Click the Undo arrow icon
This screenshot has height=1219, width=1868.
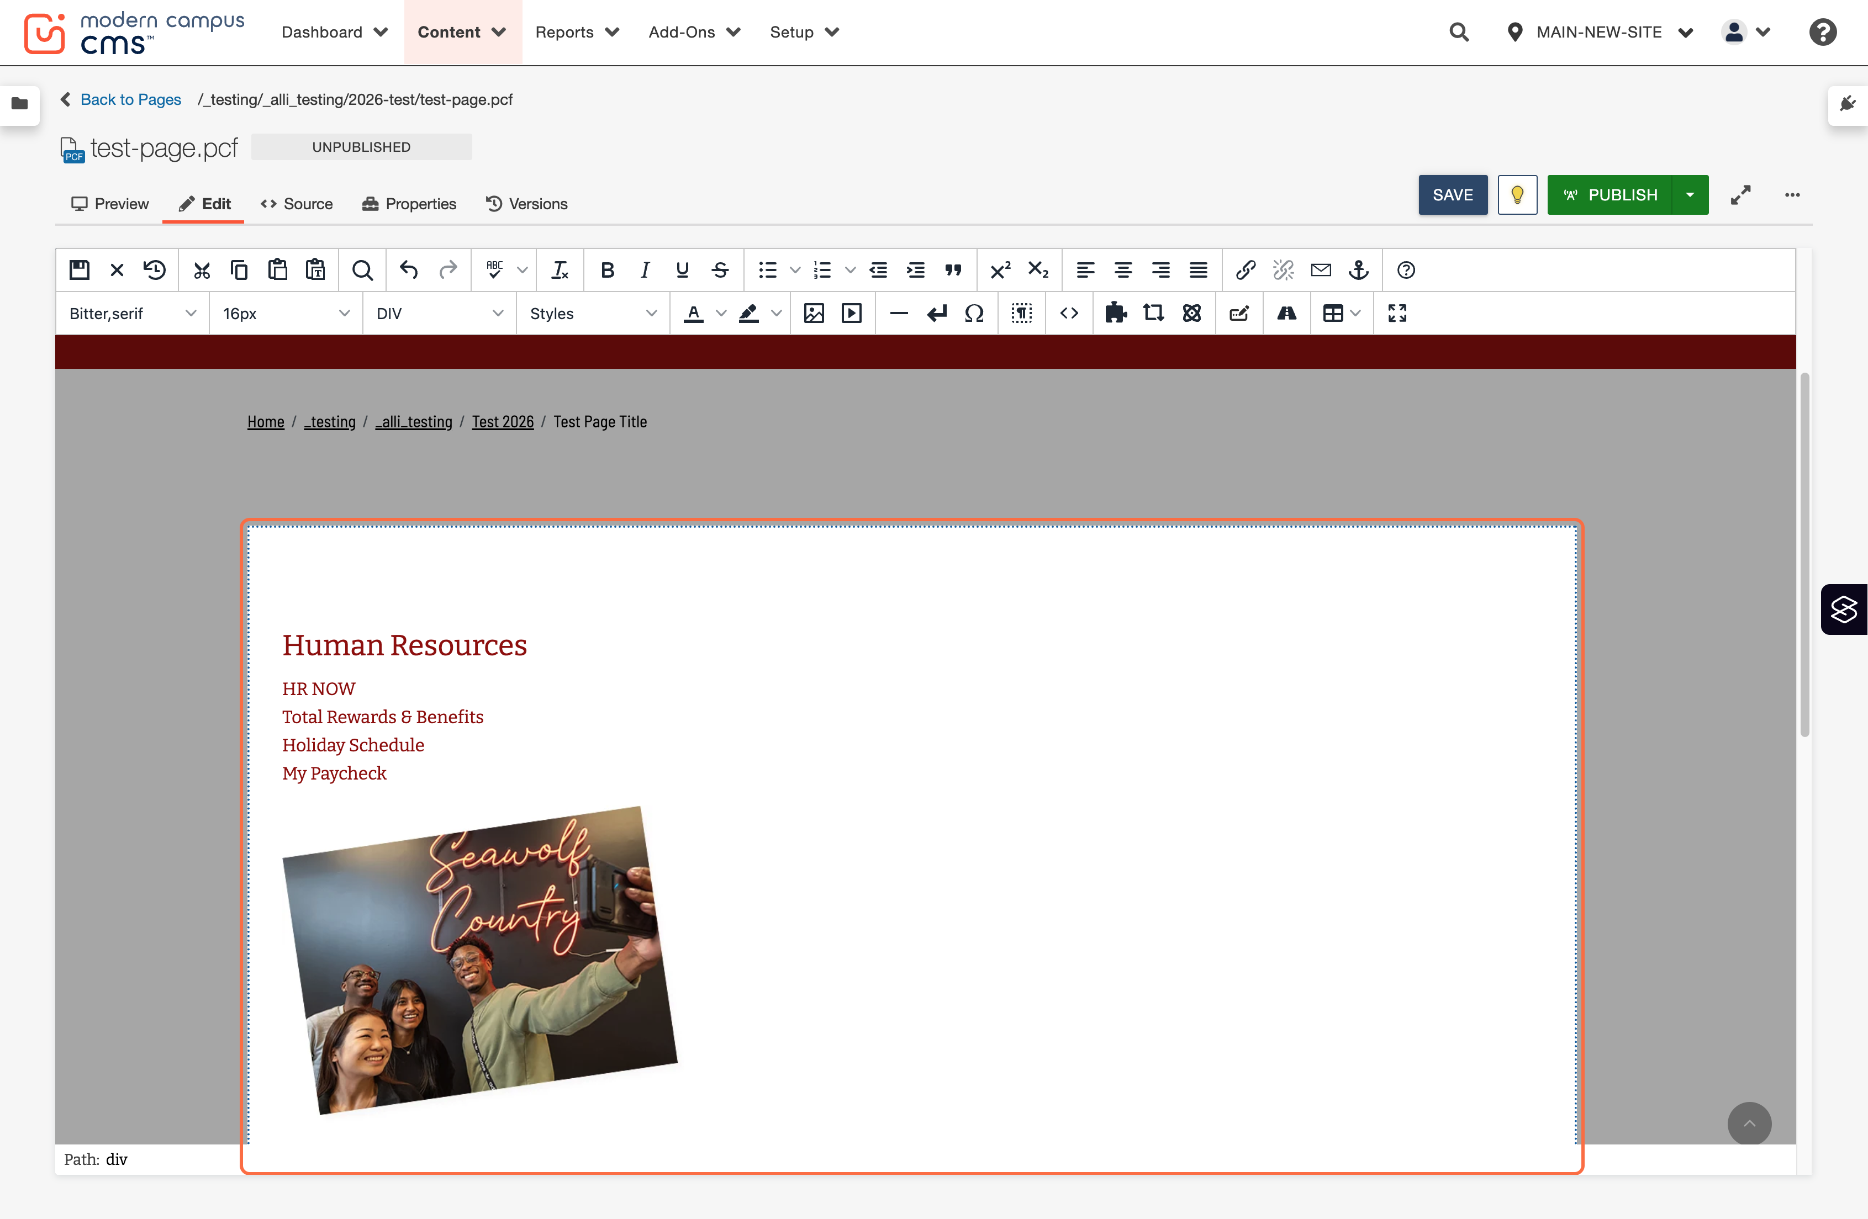coord(409,270)
